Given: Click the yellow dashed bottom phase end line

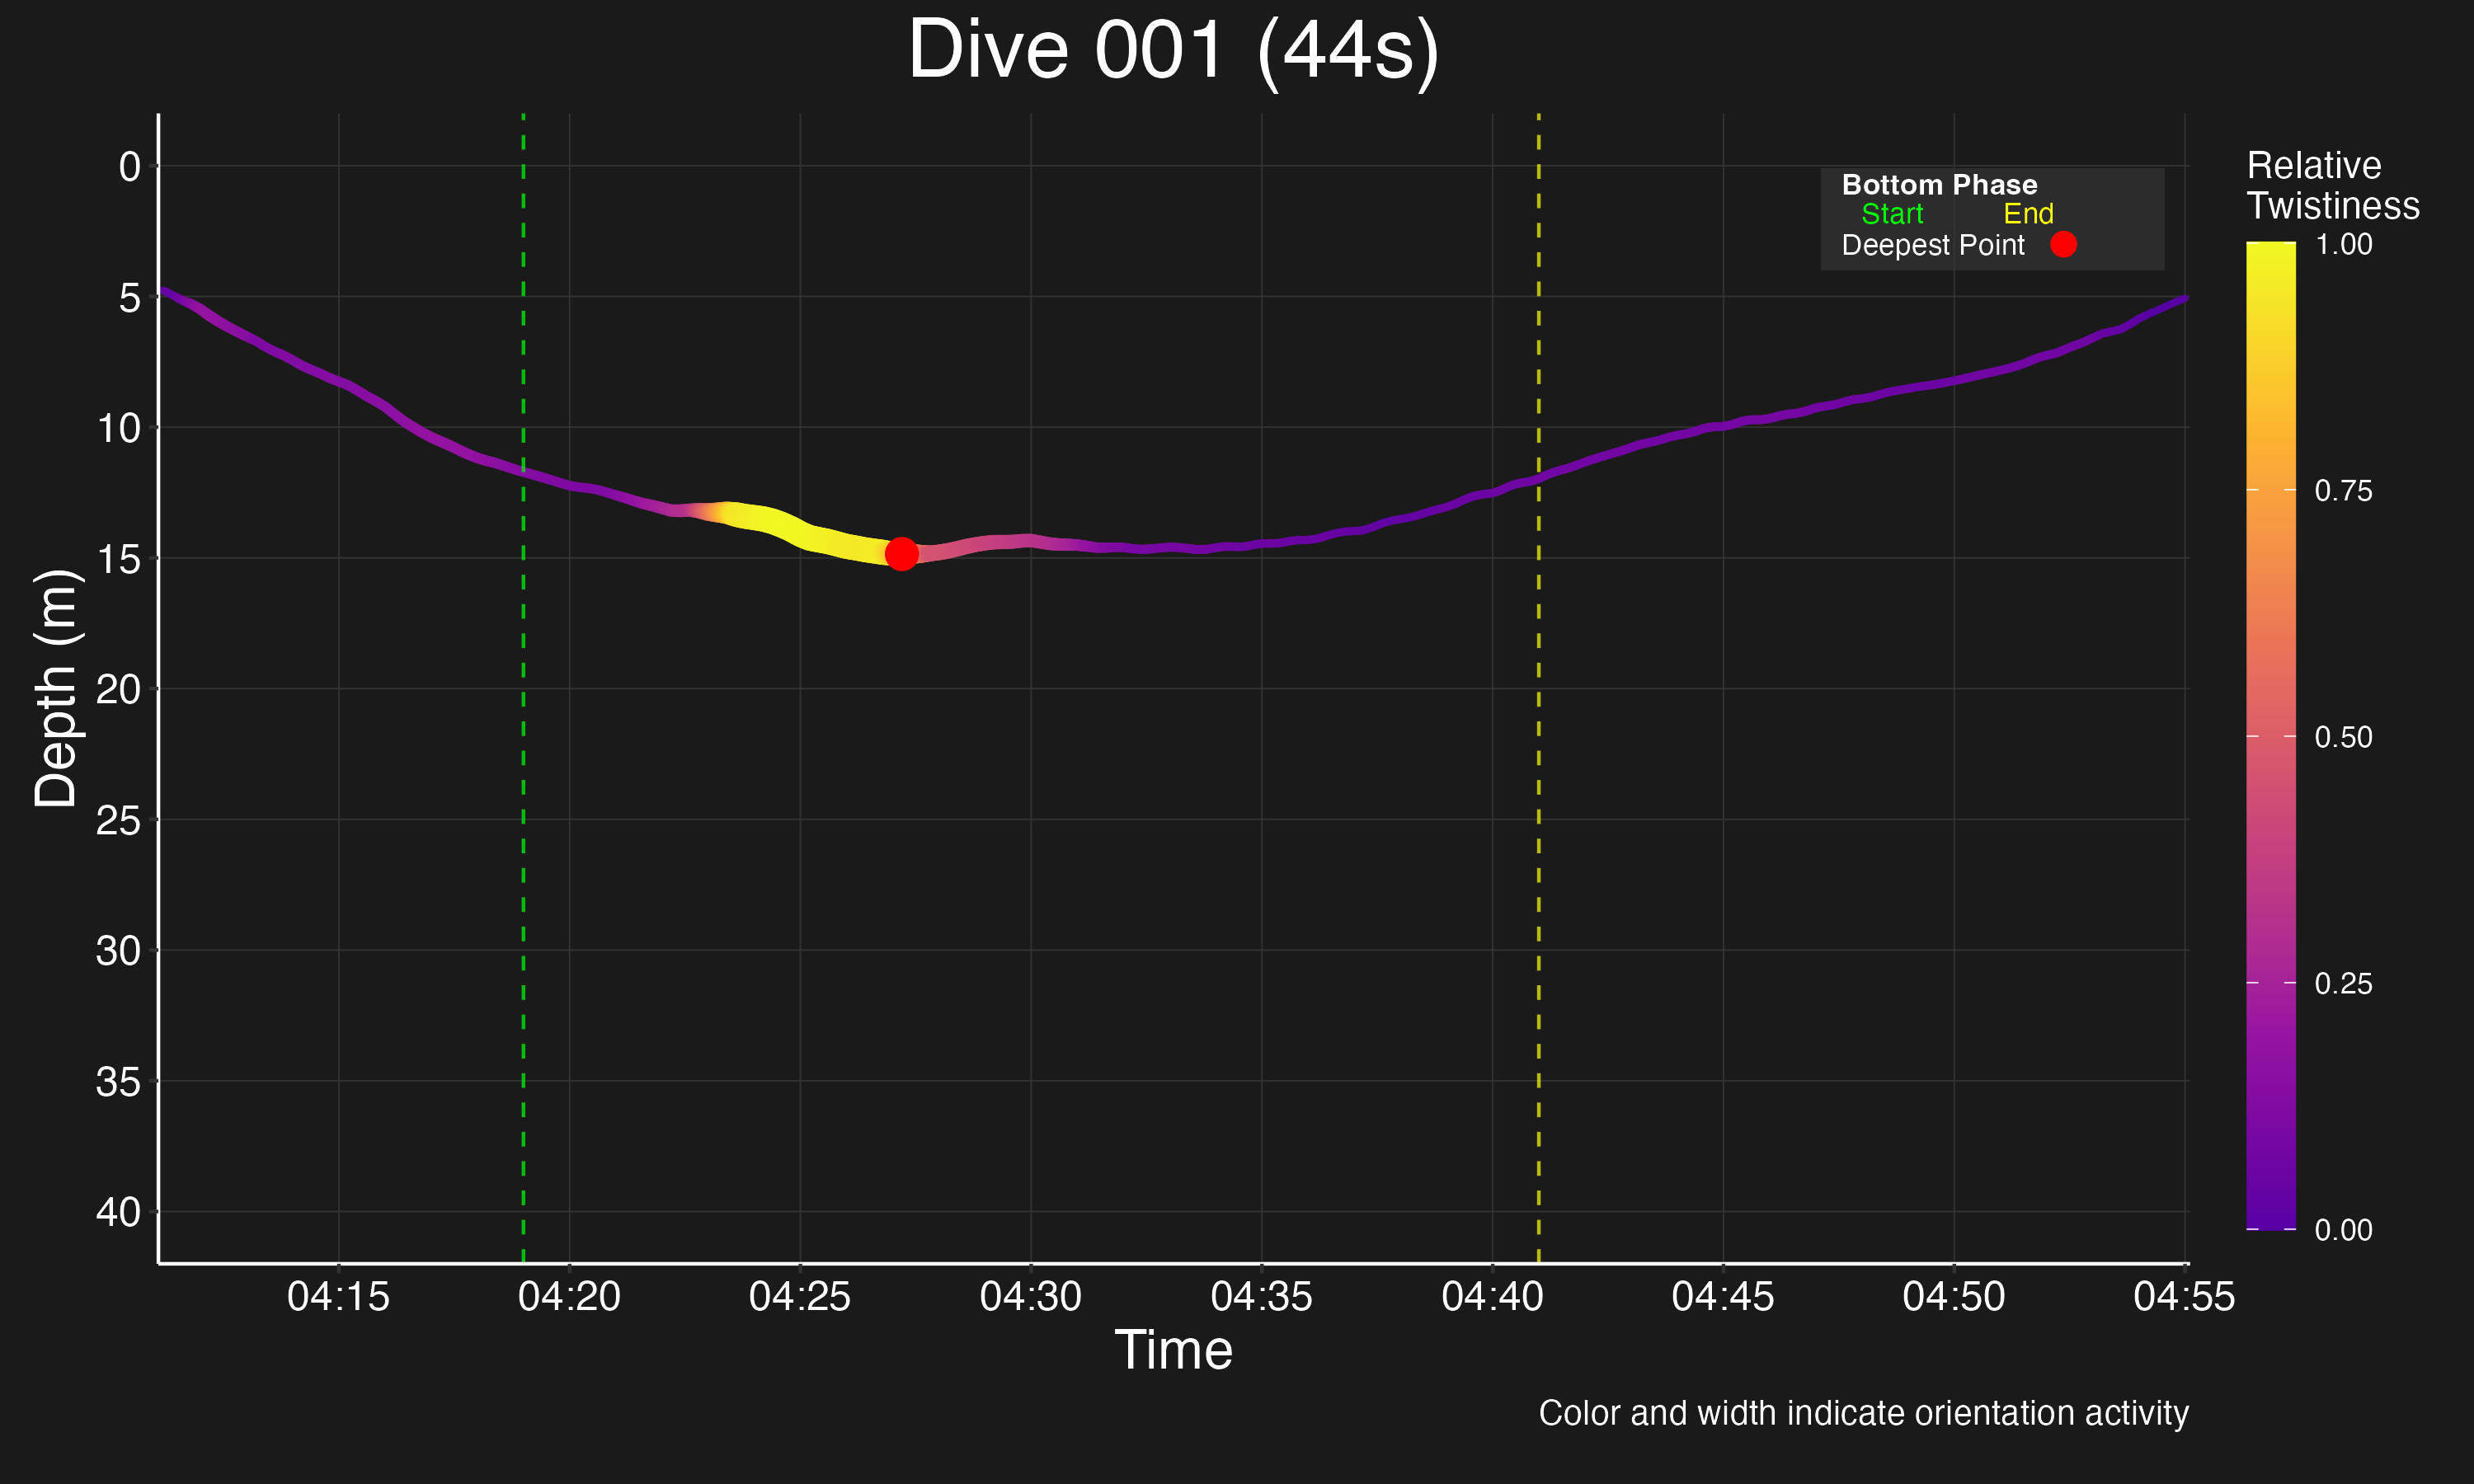Looking at the screenshot, I should (x=1538, y=688).
